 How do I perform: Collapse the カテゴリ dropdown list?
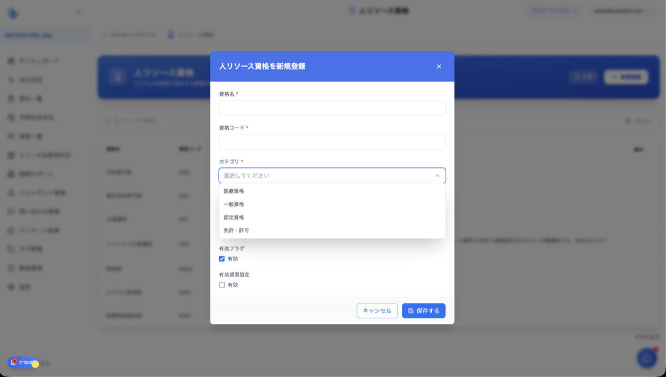438,175
